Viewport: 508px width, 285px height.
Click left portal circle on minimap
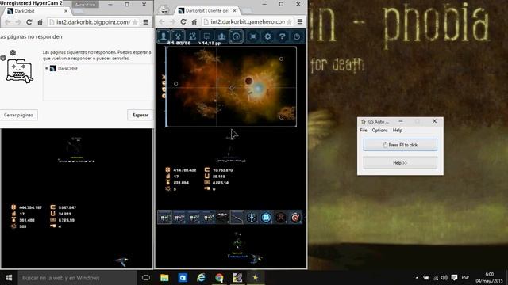176,84
